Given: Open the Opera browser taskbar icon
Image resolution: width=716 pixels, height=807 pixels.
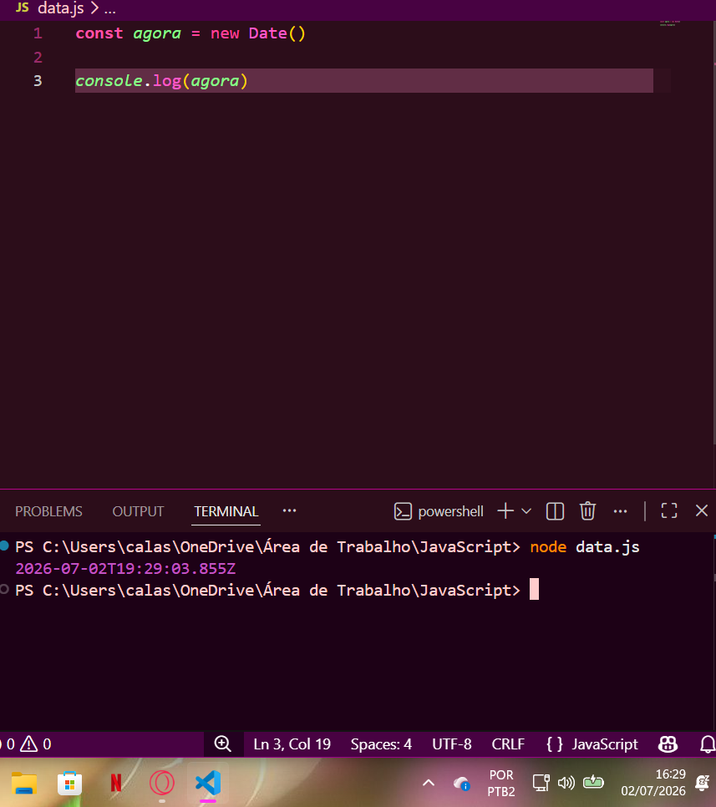Looking at the screenshot, I should point(161,783).
